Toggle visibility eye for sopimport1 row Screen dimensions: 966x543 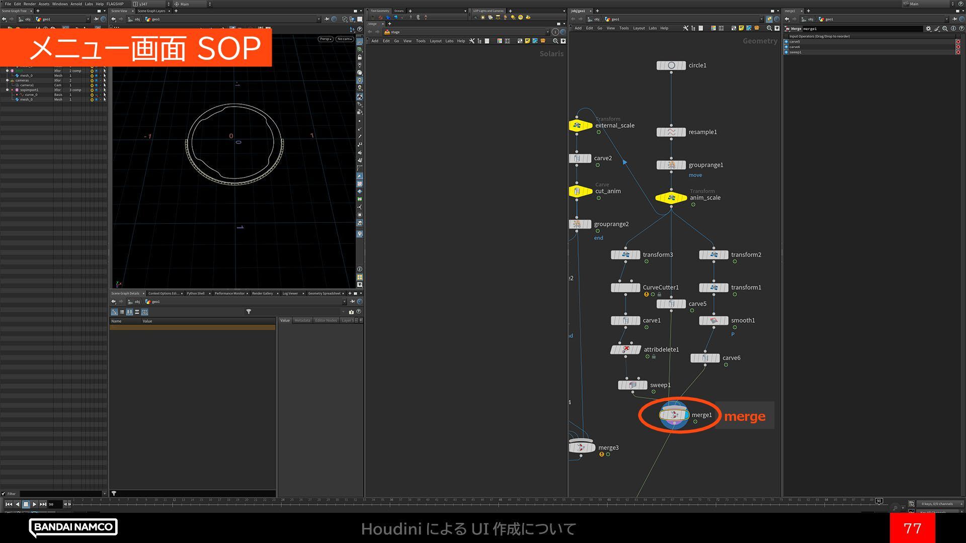[96, 90]
